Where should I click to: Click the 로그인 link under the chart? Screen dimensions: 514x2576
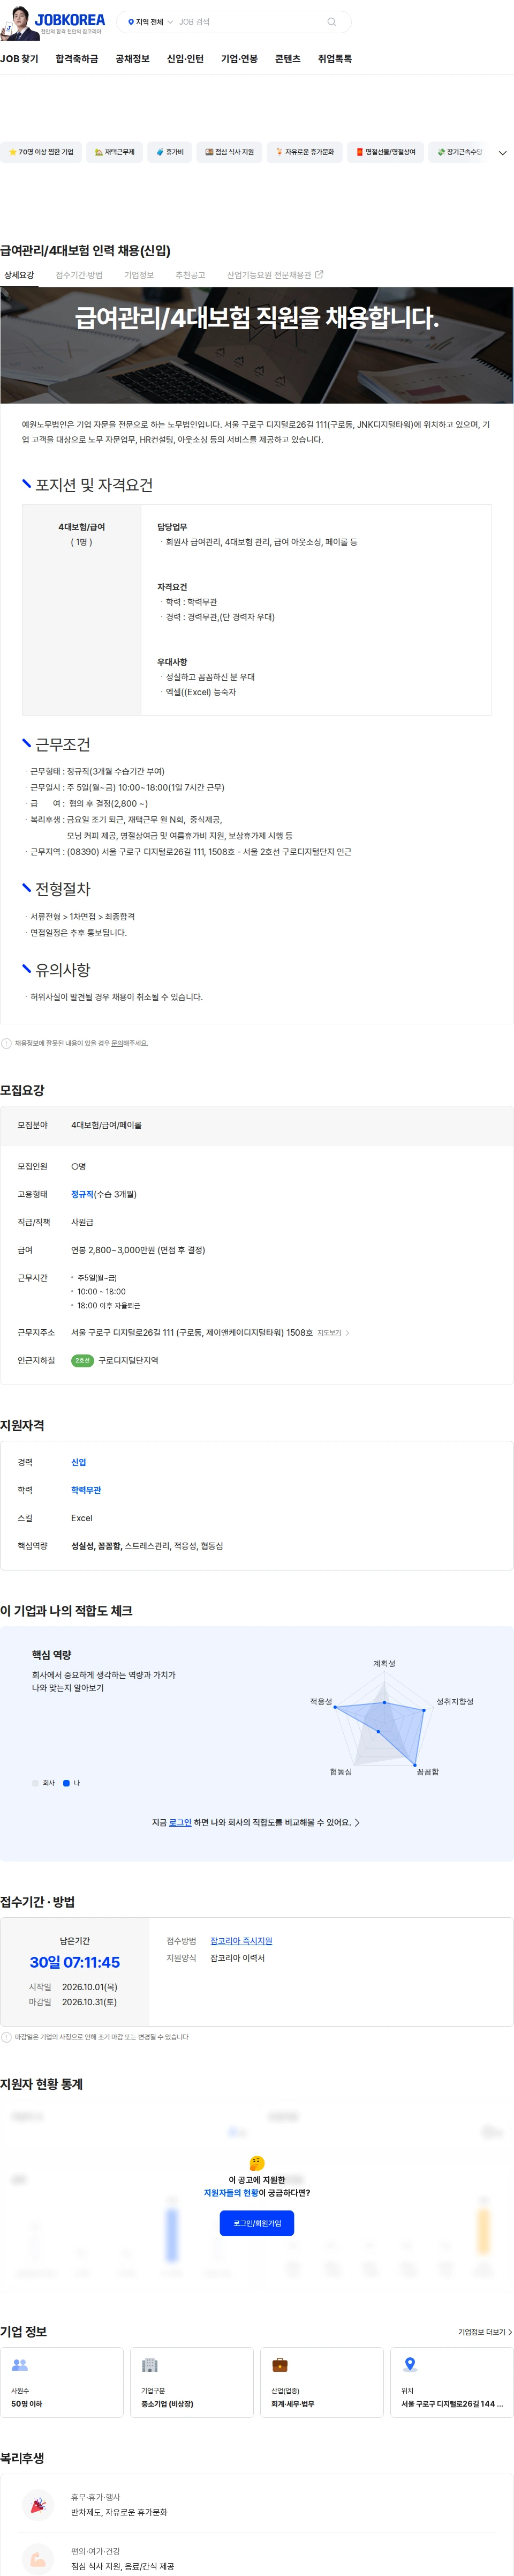tap(180, 1822)
